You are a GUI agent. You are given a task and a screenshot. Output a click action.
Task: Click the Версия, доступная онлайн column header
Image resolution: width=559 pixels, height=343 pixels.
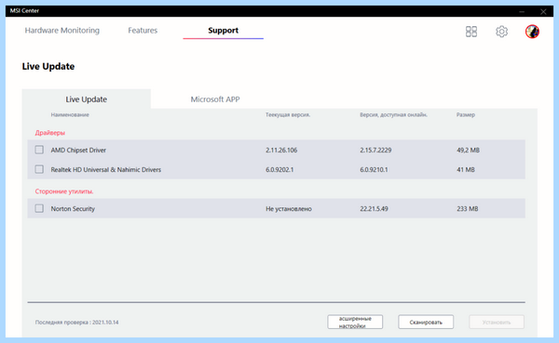coord(393,115)
